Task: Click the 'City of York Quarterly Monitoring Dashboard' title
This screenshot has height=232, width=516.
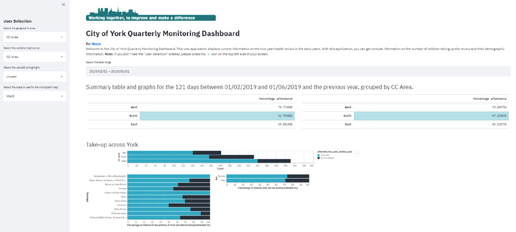Action: click(163, 34)
